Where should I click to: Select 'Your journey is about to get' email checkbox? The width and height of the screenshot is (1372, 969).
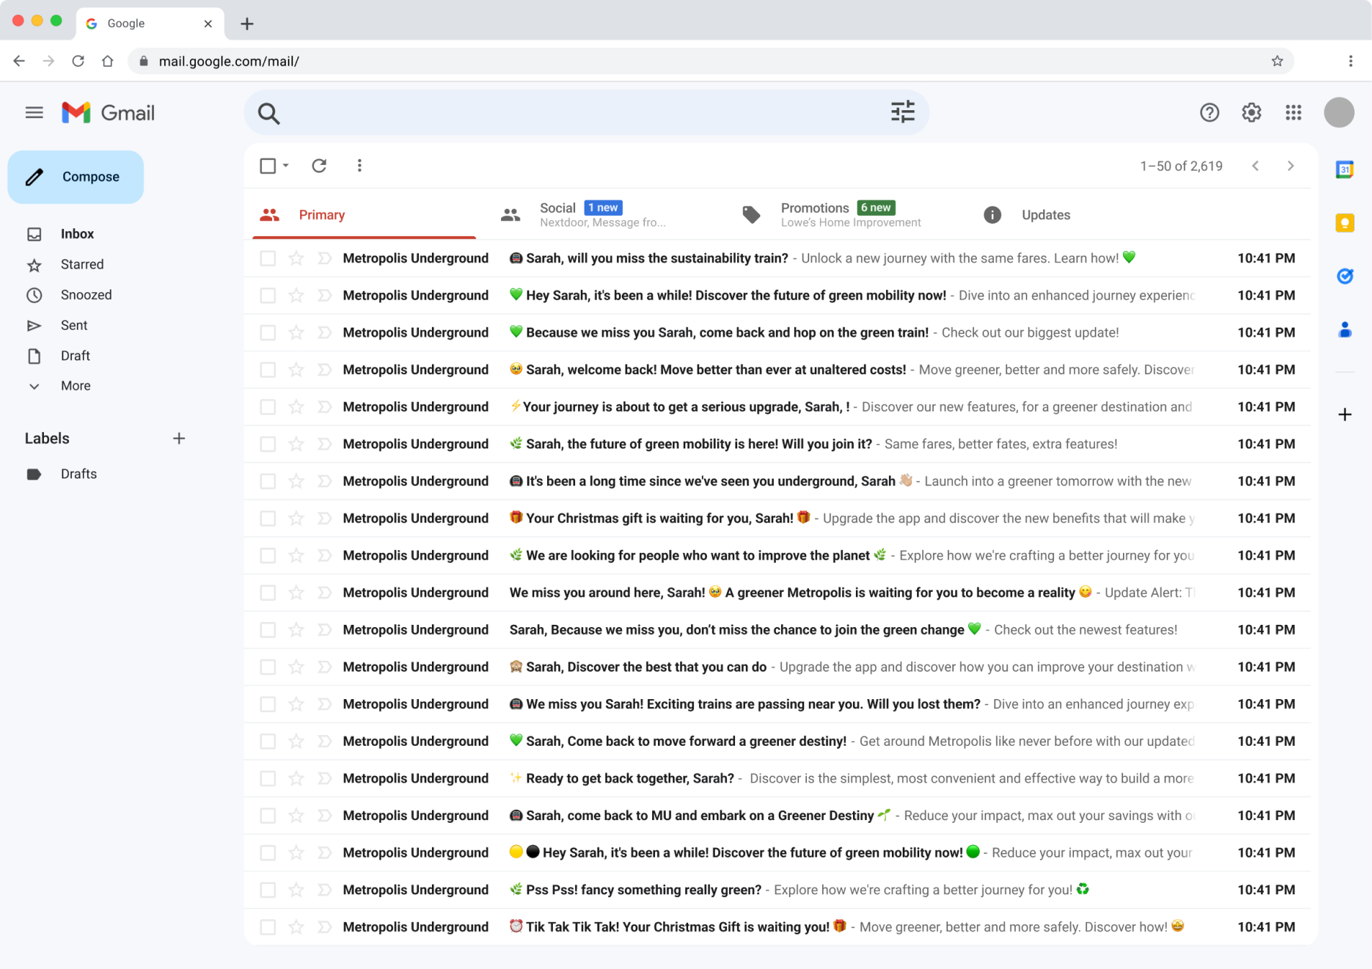coord(268,407)
